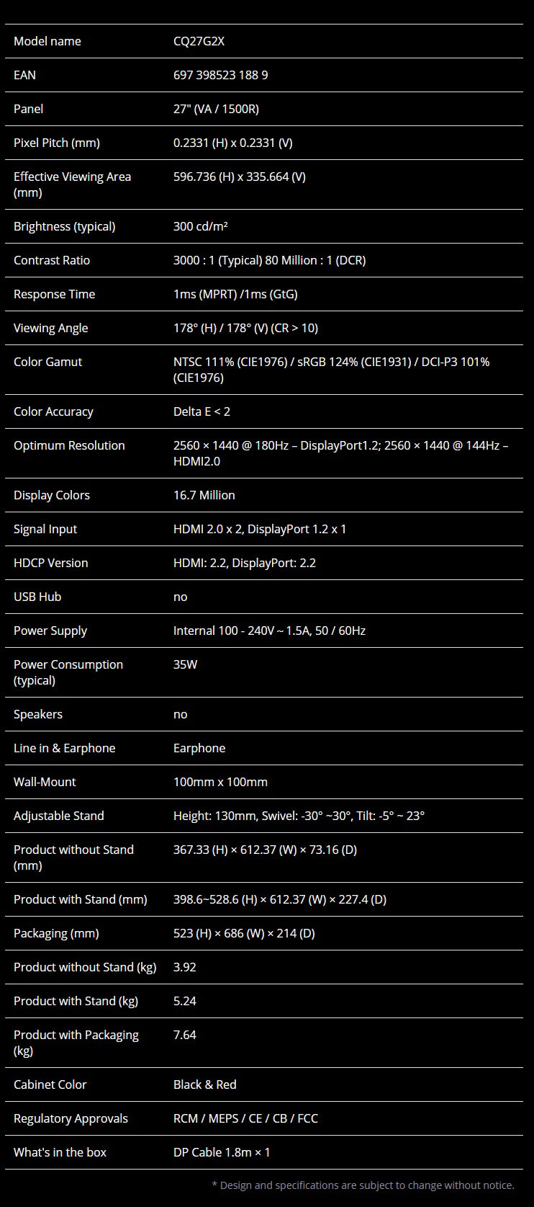534x1207 pixels.
Task: Click the Viewing Angle label
Action: 50,328
